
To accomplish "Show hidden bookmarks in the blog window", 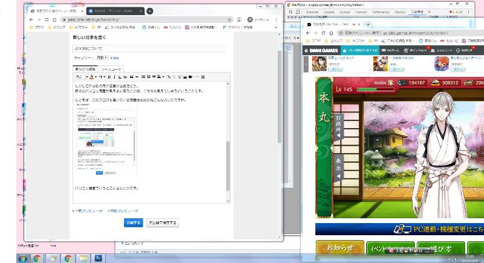I will (x=276, y=27).
